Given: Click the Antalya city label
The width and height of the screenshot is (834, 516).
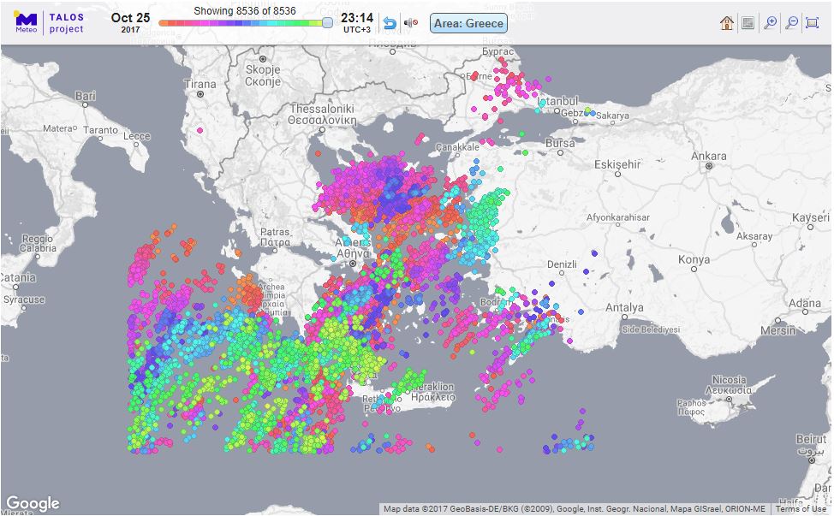Looking at the screenshot, I should [x=623, y=307].
